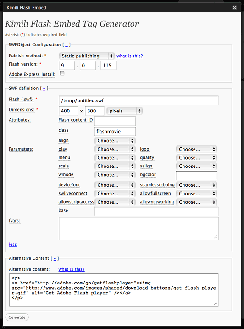
Task: Open the align attribute dropdown
Action: pyautogui.click(x=115, y=140)
